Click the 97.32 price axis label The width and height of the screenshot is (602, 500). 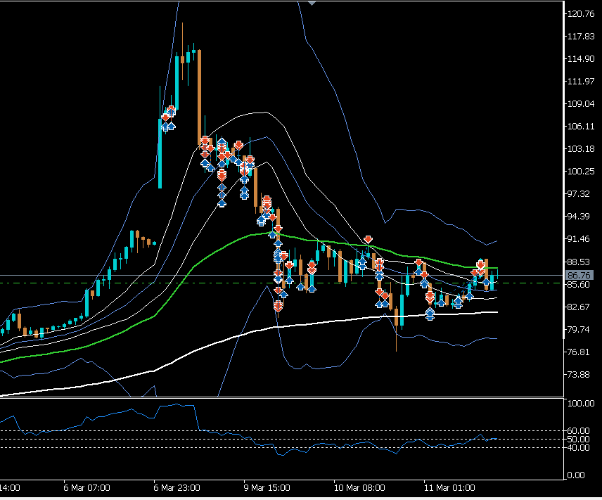point(579,194)
